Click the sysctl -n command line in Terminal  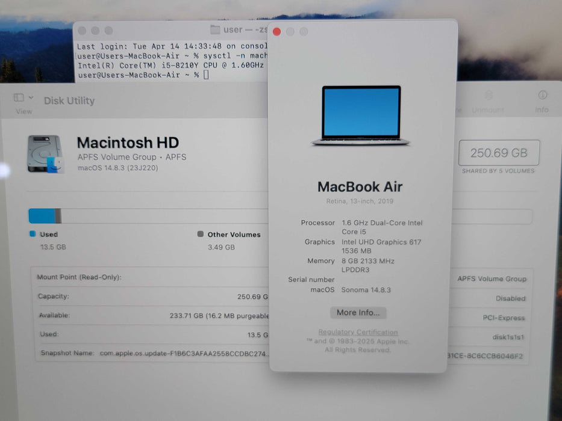pos(172,56)
